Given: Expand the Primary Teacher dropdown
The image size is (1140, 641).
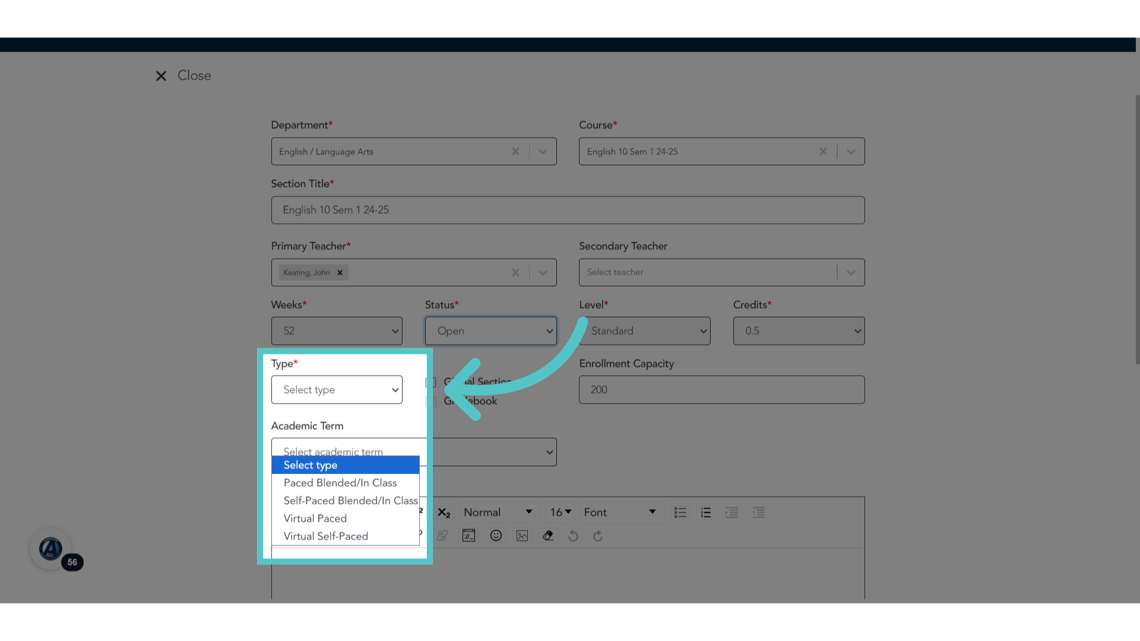Looking at the screenshot, I should 543,272.
